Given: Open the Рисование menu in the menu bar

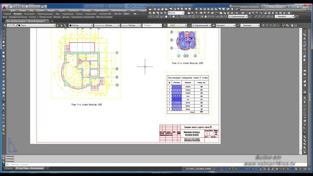Looking at the screenshot, I should point(74,10).
